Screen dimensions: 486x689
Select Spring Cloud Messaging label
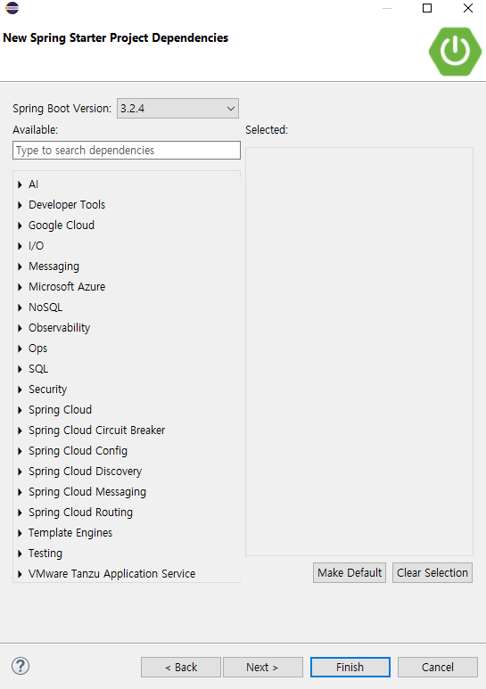point(87,492)
